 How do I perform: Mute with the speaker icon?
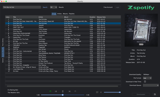click(x=101, y=92)
